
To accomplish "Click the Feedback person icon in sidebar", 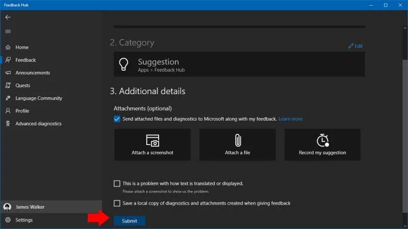I will [x=8, y=60].
